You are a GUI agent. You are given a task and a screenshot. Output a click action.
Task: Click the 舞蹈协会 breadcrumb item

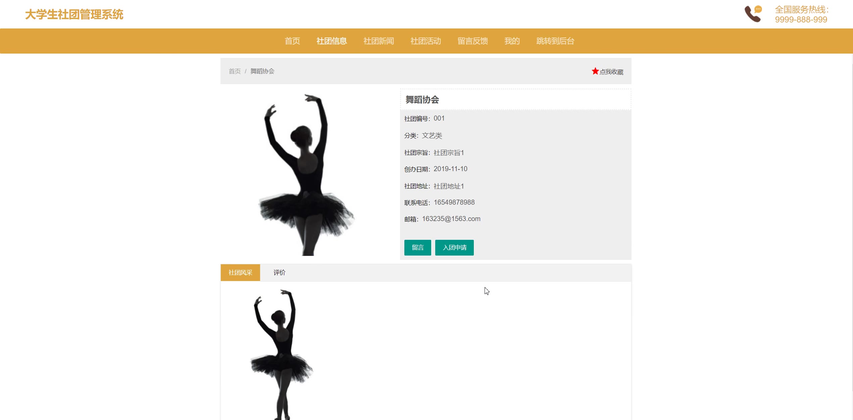[x=262, y=71]
